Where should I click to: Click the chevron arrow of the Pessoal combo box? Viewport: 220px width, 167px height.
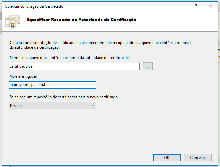click(93, 105)
